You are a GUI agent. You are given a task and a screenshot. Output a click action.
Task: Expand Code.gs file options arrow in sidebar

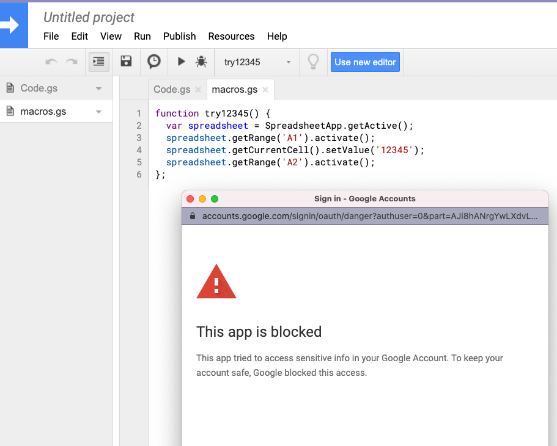tap(99, 88)
